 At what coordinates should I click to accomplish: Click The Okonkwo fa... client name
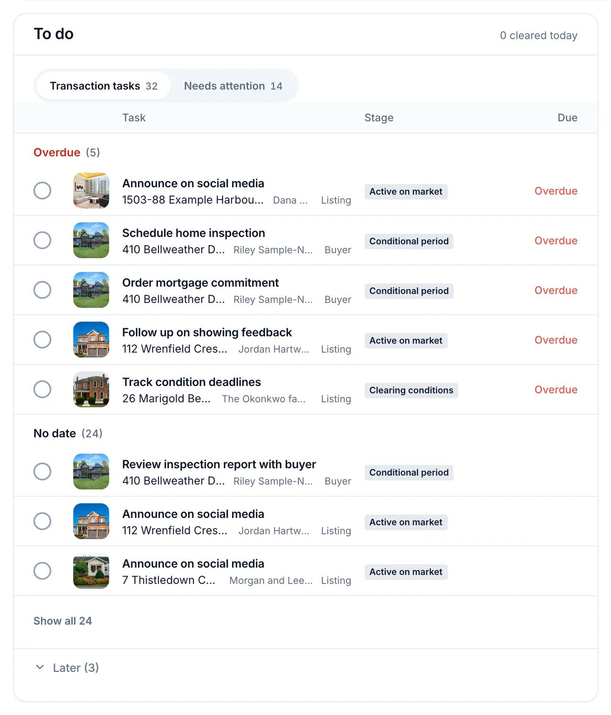pyautogui.click(x=263, y=399)
